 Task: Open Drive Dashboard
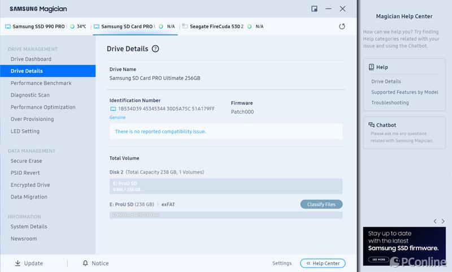31,59
